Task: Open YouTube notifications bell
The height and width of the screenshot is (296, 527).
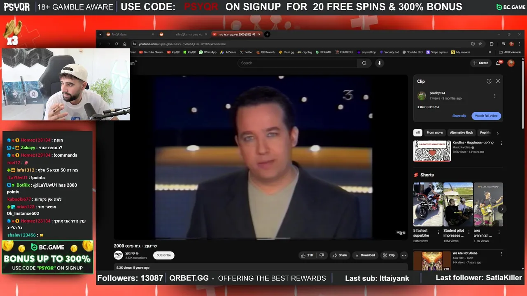Action: coord(499,63)
